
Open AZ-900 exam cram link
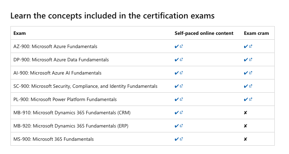pyautogui.click(x=248, y=46)
